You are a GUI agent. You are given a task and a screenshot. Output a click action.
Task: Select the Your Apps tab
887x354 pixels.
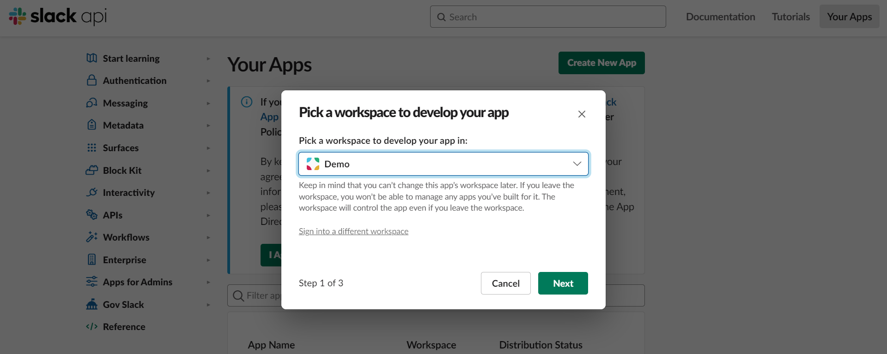849,17
